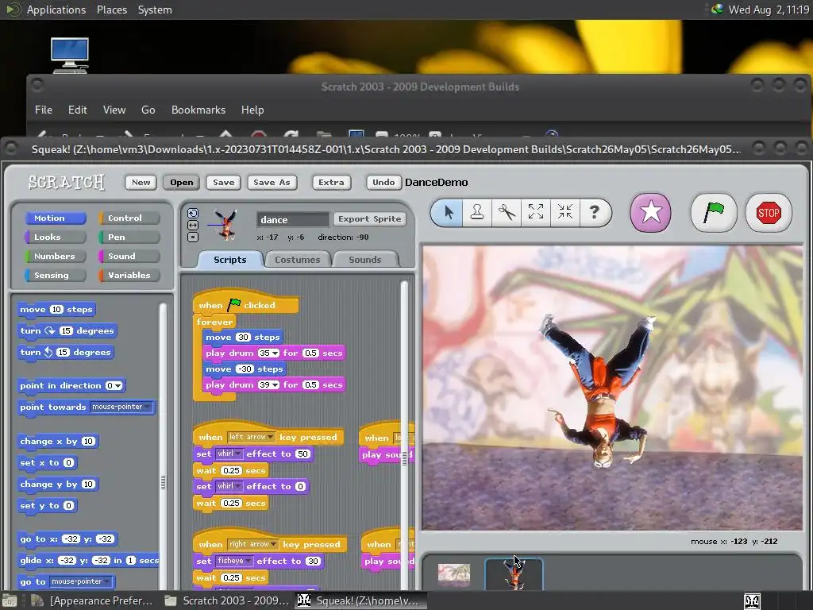Click the Save As button
Image resolution: width=813 pixels, height=610 pixels.
[x=272, y=182]
